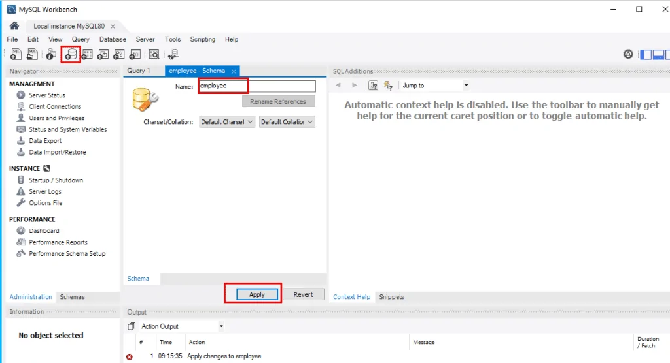670x363 pixels.
Task: Open the Default Charset dropdown
Action: tap(227, 122)
